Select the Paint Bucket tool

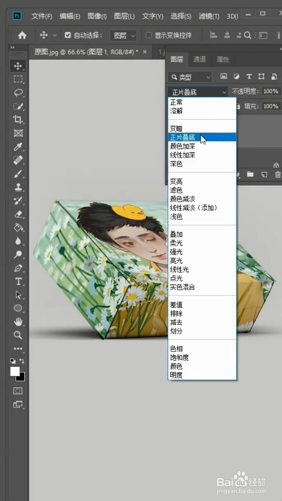pos(18,227)
